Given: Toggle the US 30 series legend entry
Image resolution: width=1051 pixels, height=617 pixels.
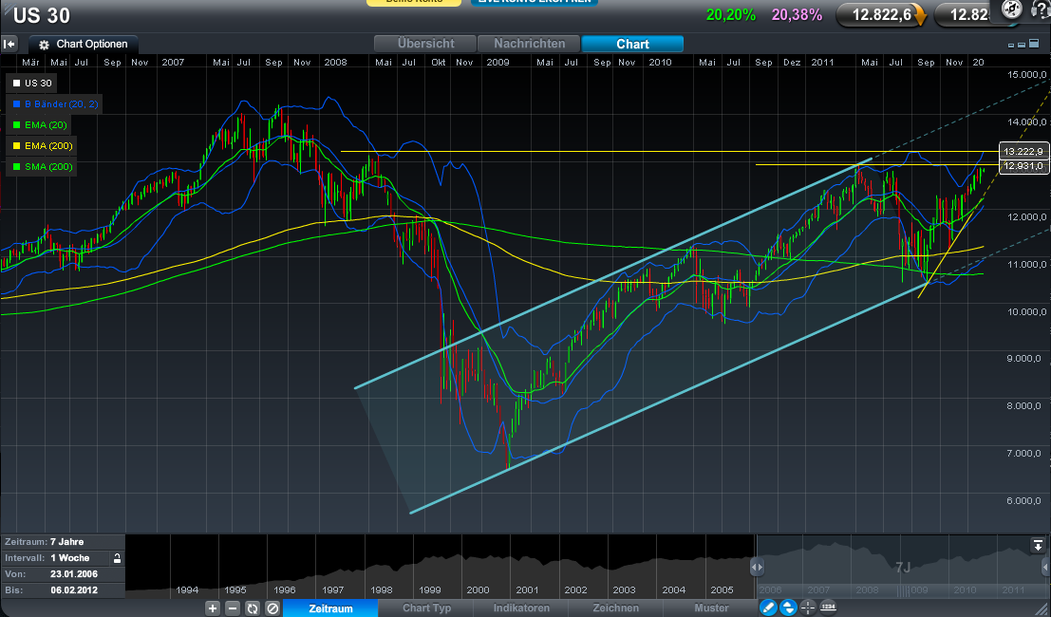Looking at the screenshot, I should pyautogui.click(x=31, y=84).
